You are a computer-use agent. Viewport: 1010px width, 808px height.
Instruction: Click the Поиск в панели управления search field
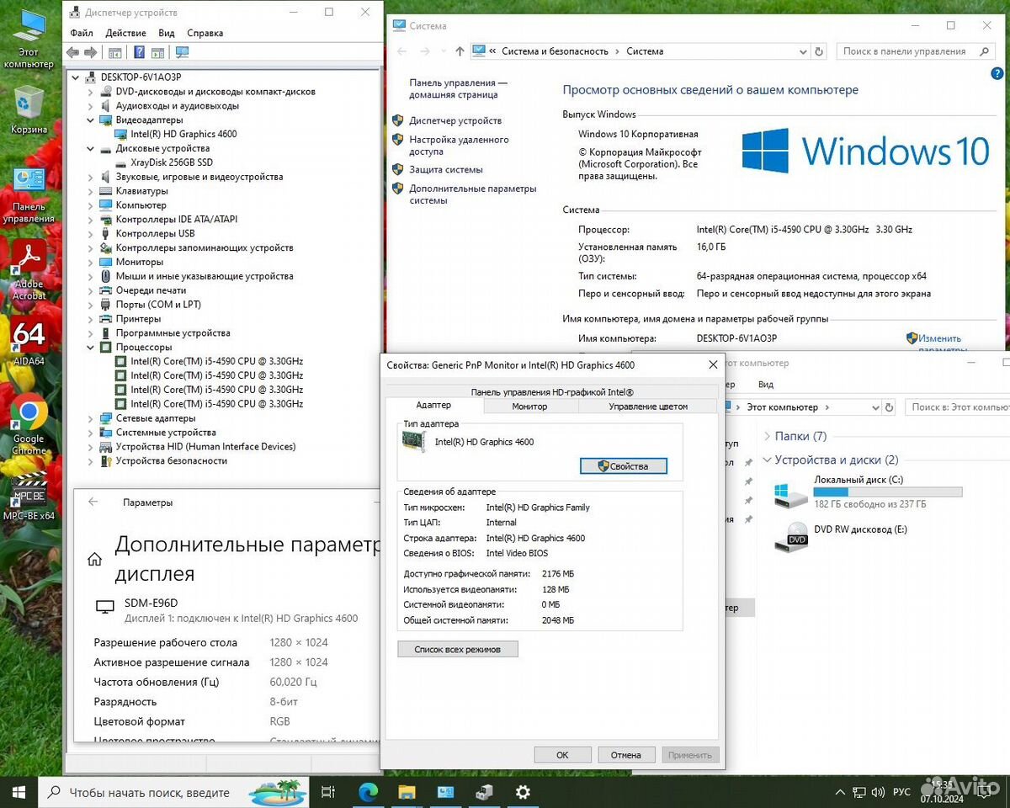point(916,51)
